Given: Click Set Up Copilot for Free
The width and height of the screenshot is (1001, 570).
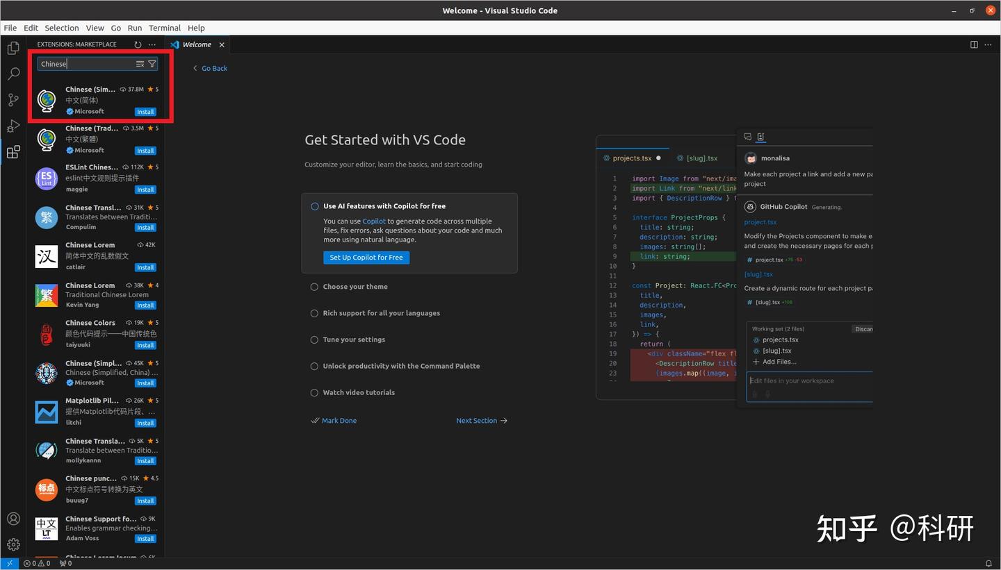Looking at the screenshot, I should (x=366, y=258).
